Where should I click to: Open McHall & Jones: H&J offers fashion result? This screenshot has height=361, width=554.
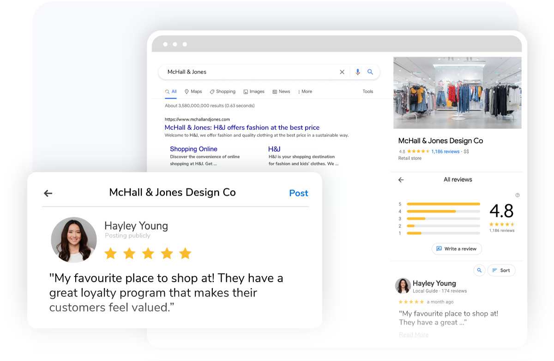click(x=242, y=127)
